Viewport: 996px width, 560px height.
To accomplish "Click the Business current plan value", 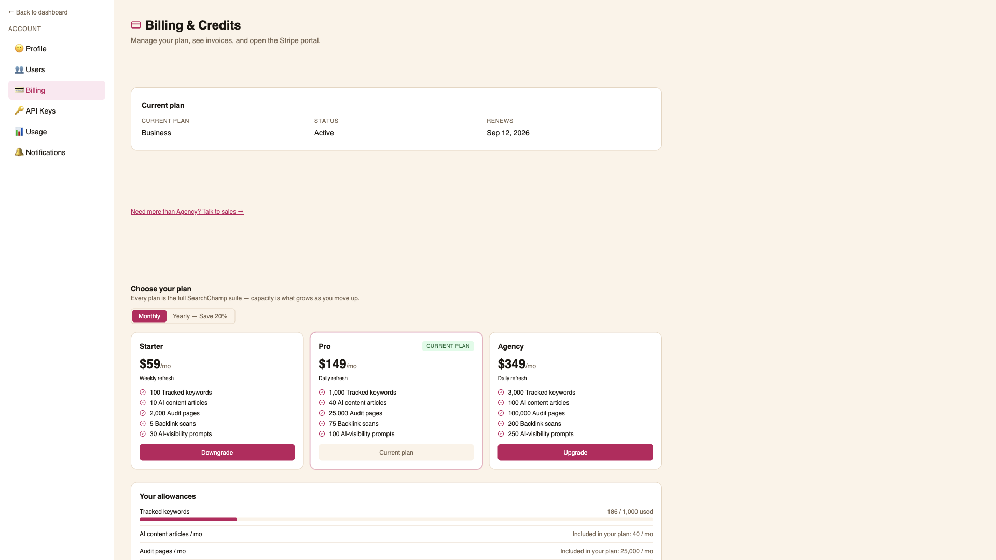I will pos(156,133).
